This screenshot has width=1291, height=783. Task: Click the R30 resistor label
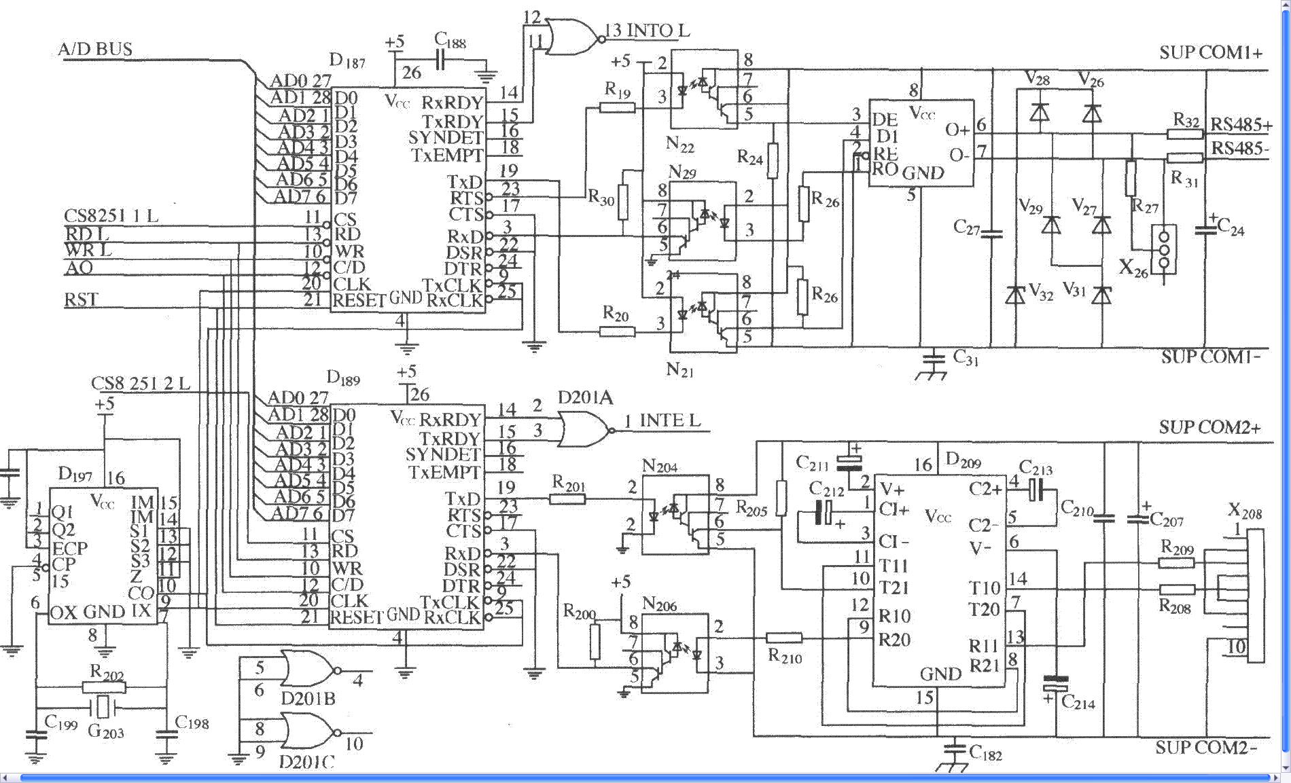(601, 198)
